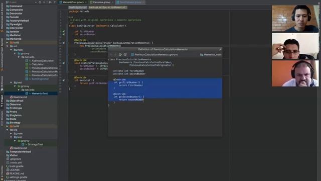Click the Groovy file icon before SumOriginator in tree
Viewport: 321px width, 181px height.
(x=27, y=79)
